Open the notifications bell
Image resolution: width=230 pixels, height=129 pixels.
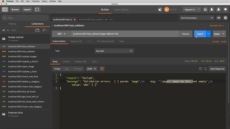212,10
